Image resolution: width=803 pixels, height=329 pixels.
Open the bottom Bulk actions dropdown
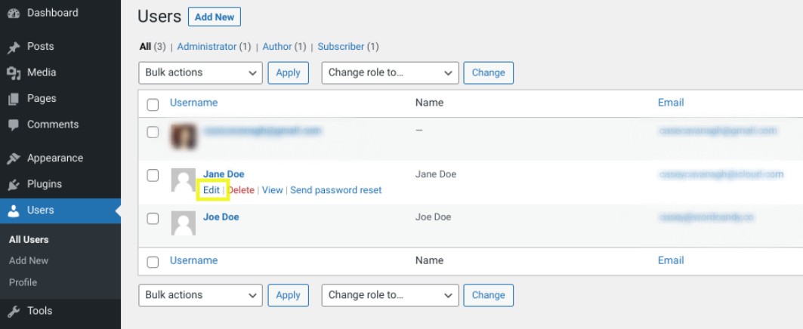click(200, 295)
